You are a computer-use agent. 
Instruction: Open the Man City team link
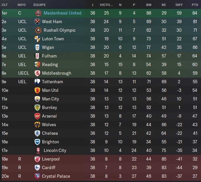[x=50, y=99]
